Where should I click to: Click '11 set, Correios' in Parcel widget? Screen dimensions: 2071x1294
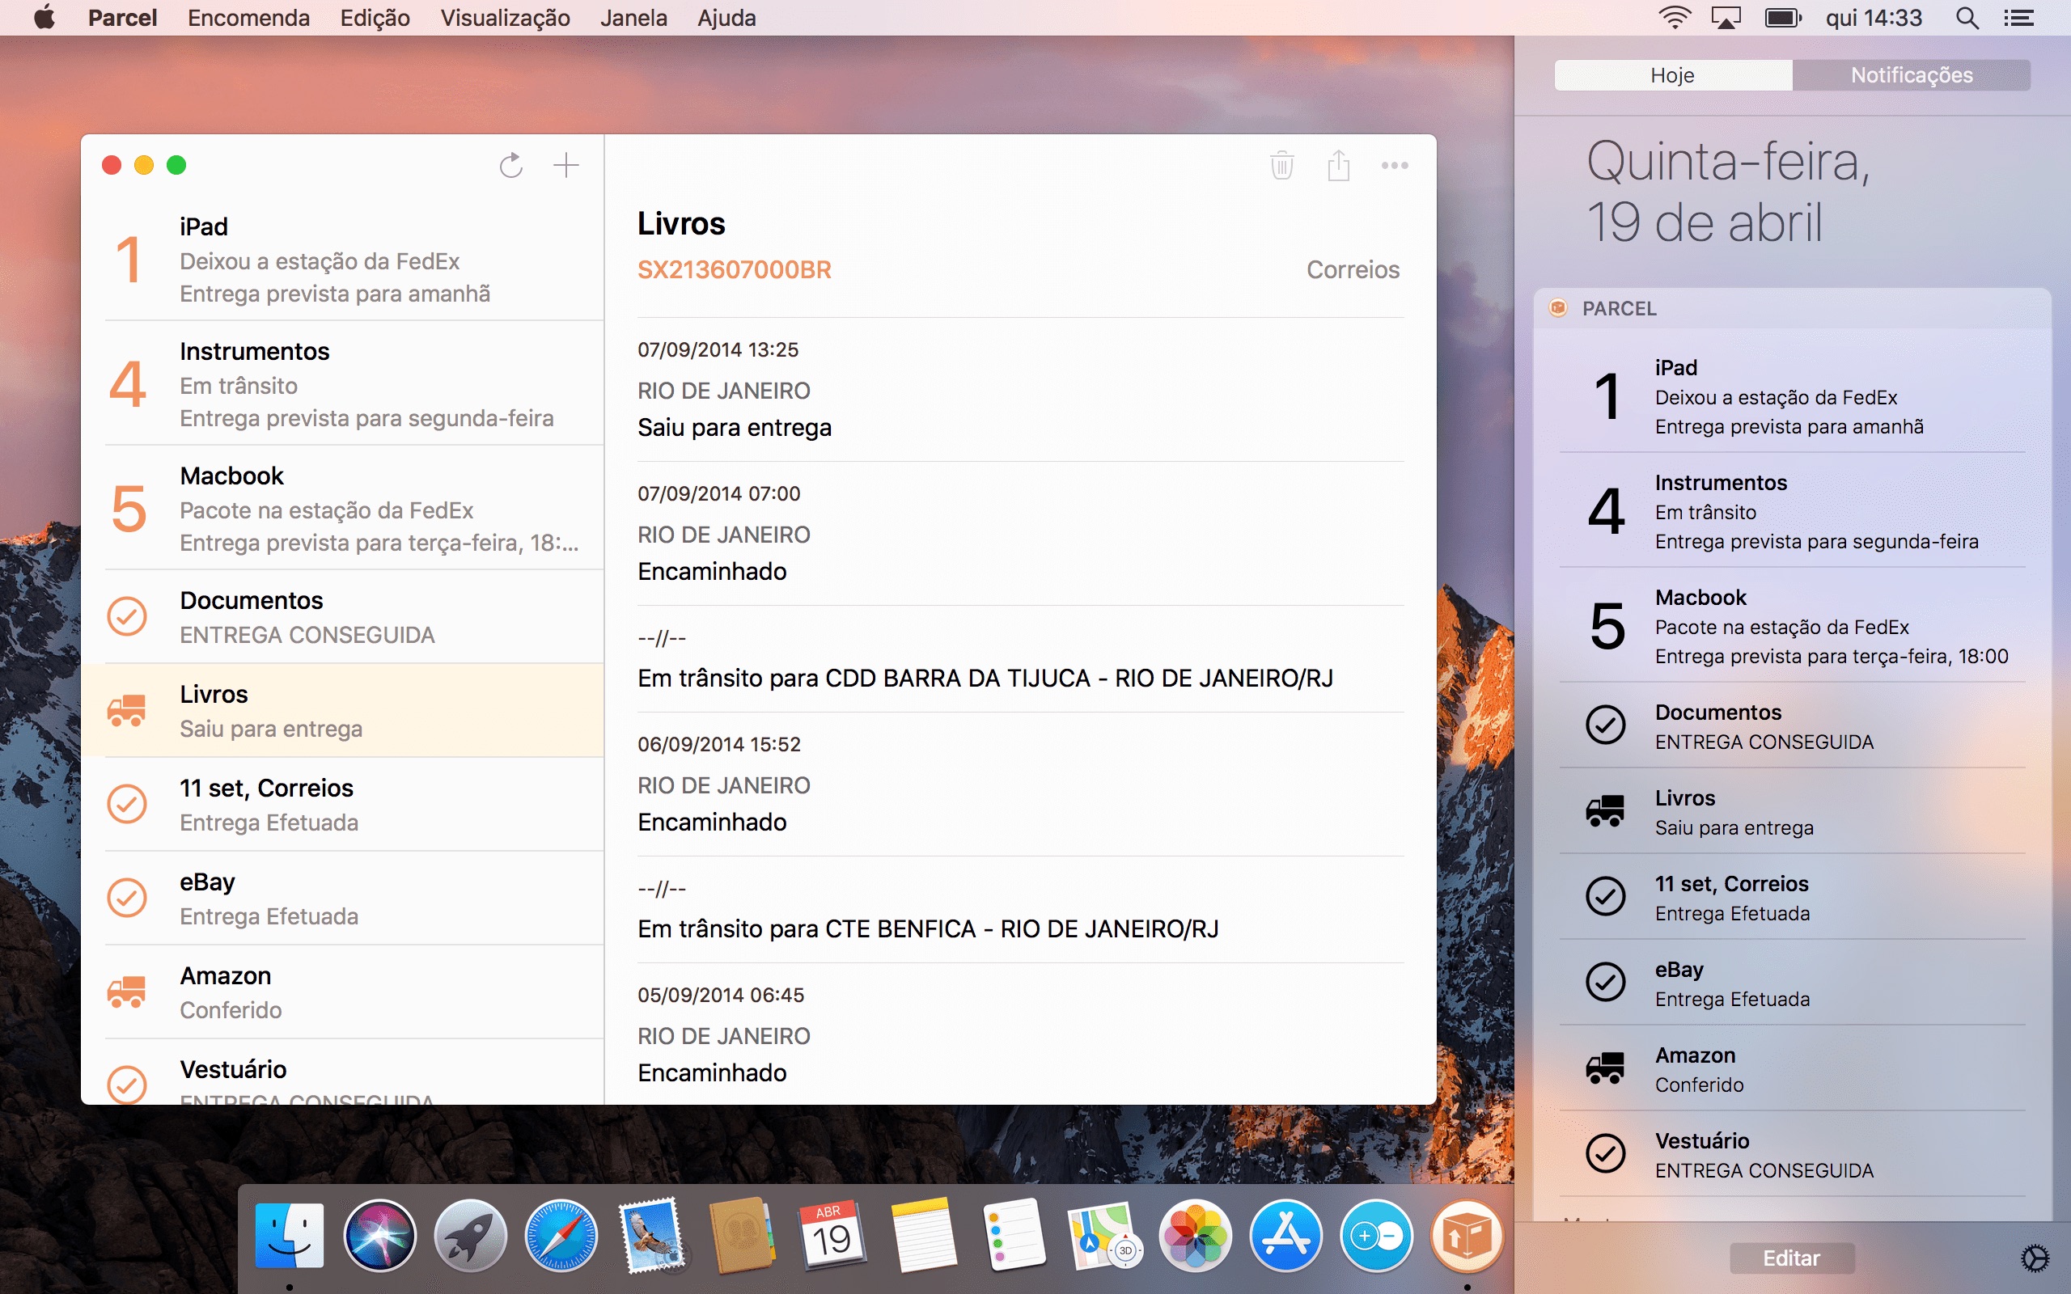(x=1792, y=897)
